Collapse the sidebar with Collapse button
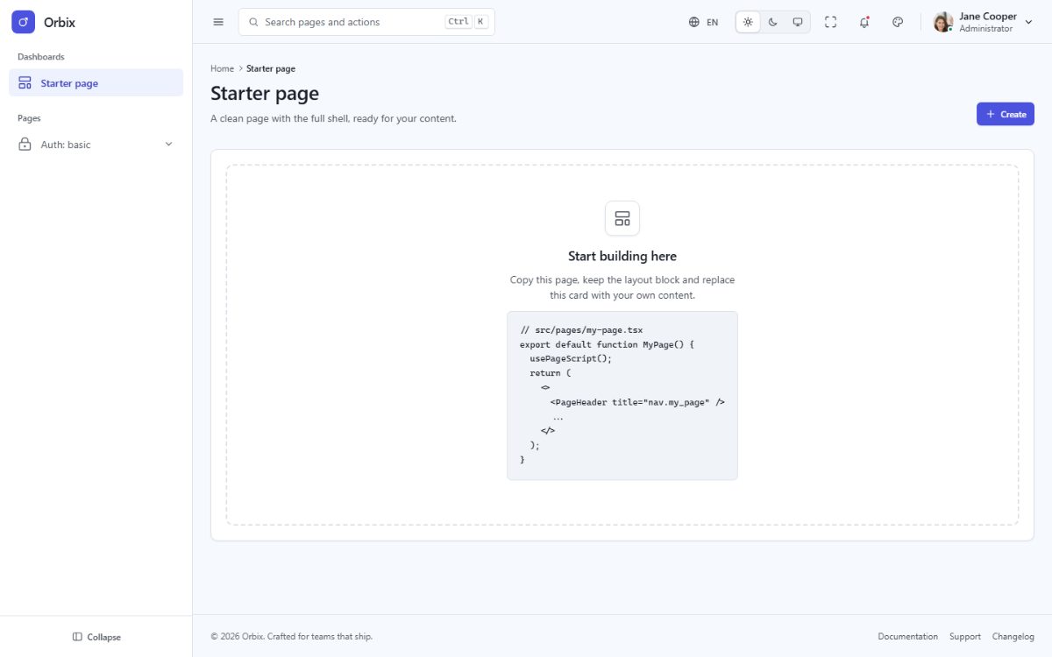Image resolution: width=1052 pixels, height=657 pixels. pos(96,637)
